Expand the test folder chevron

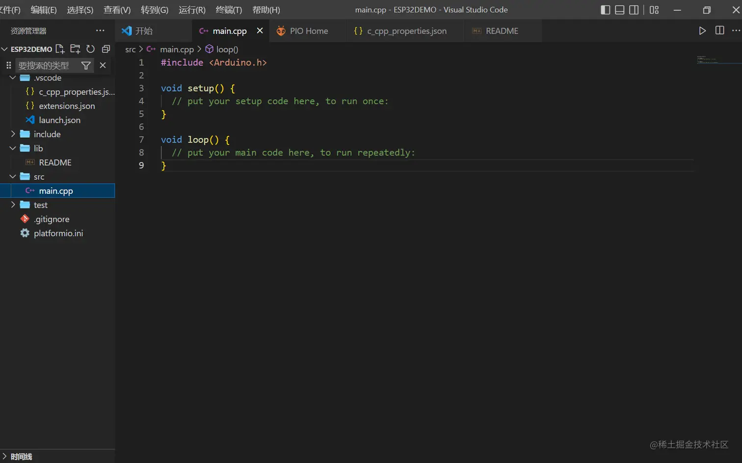click(x=13, y=205)
